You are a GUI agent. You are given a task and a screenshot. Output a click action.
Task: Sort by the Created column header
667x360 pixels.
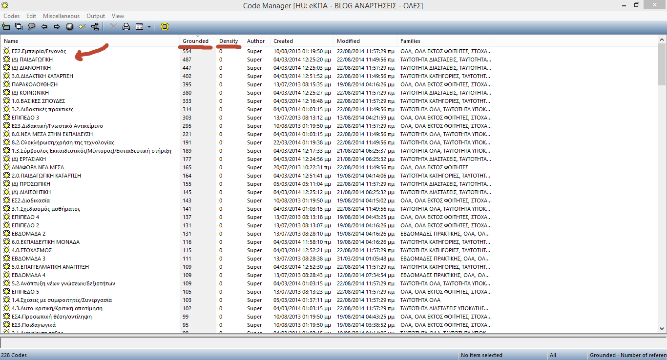point(302,41)
